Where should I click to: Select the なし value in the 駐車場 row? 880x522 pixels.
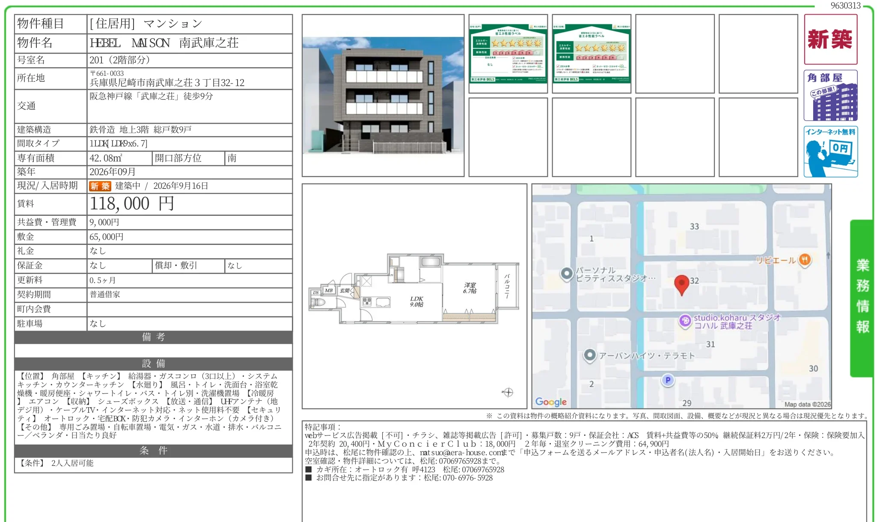(98, 324)
